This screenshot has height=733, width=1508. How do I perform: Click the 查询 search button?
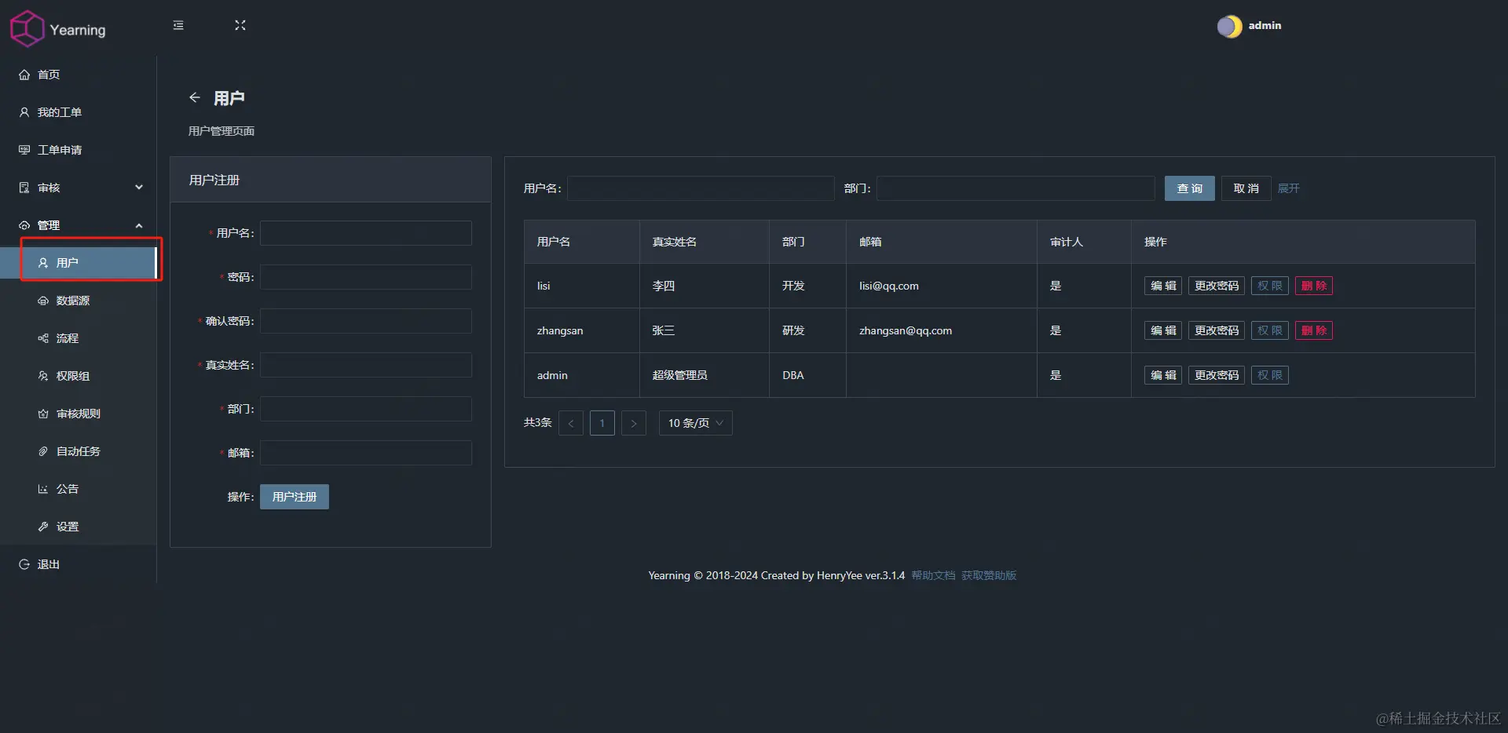click(1190, 188)
